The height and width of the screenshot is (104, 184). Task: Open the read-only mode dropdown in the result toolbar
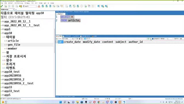(66, 39)
